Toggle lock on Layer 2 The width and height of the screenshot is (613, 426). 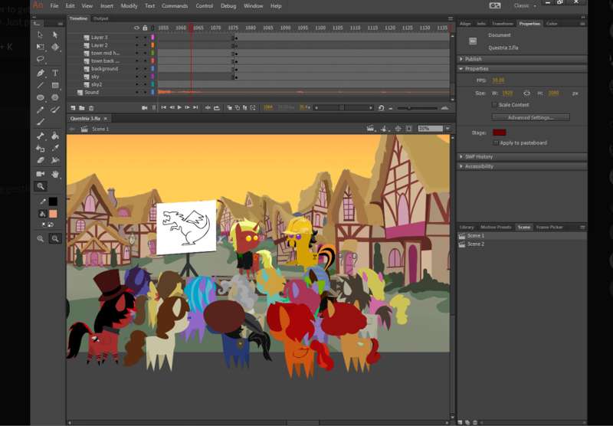[x=145, y=45]
